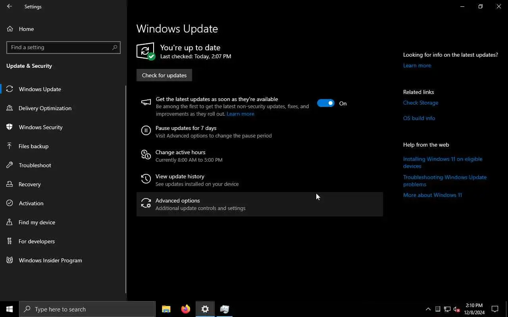Open Find my device page

tap(63, 222)
